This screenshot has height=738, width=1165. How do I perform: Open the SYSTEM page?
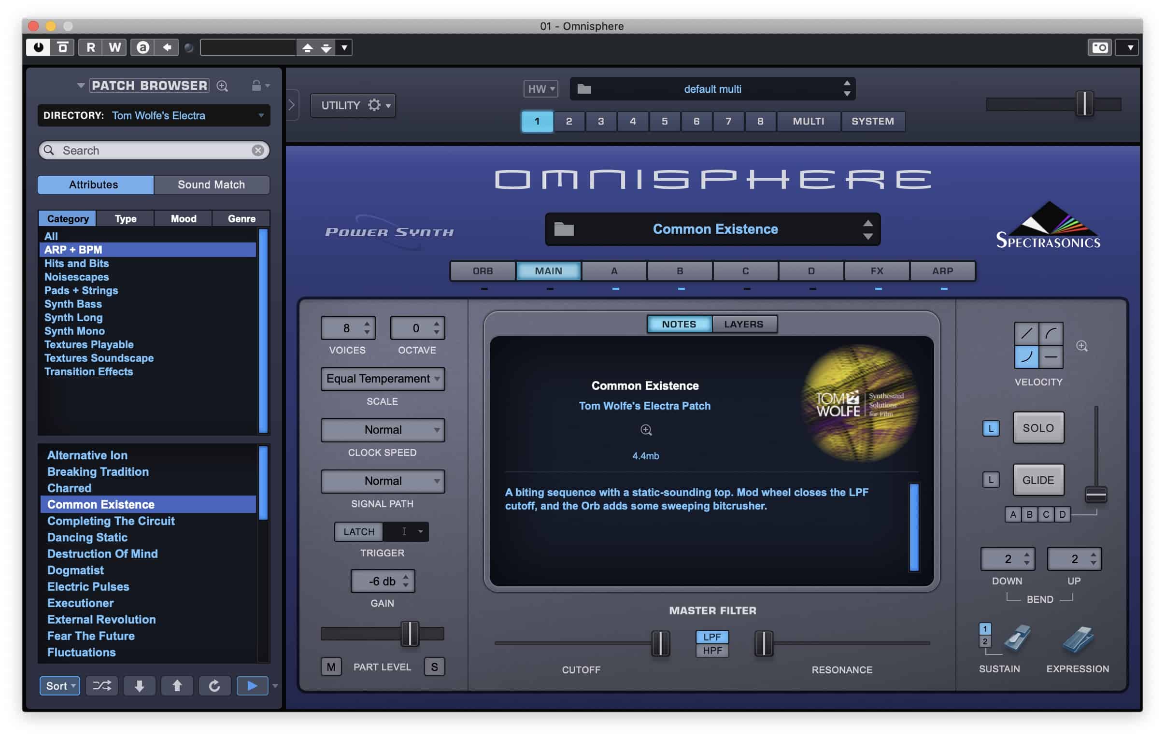coord(873,121)
